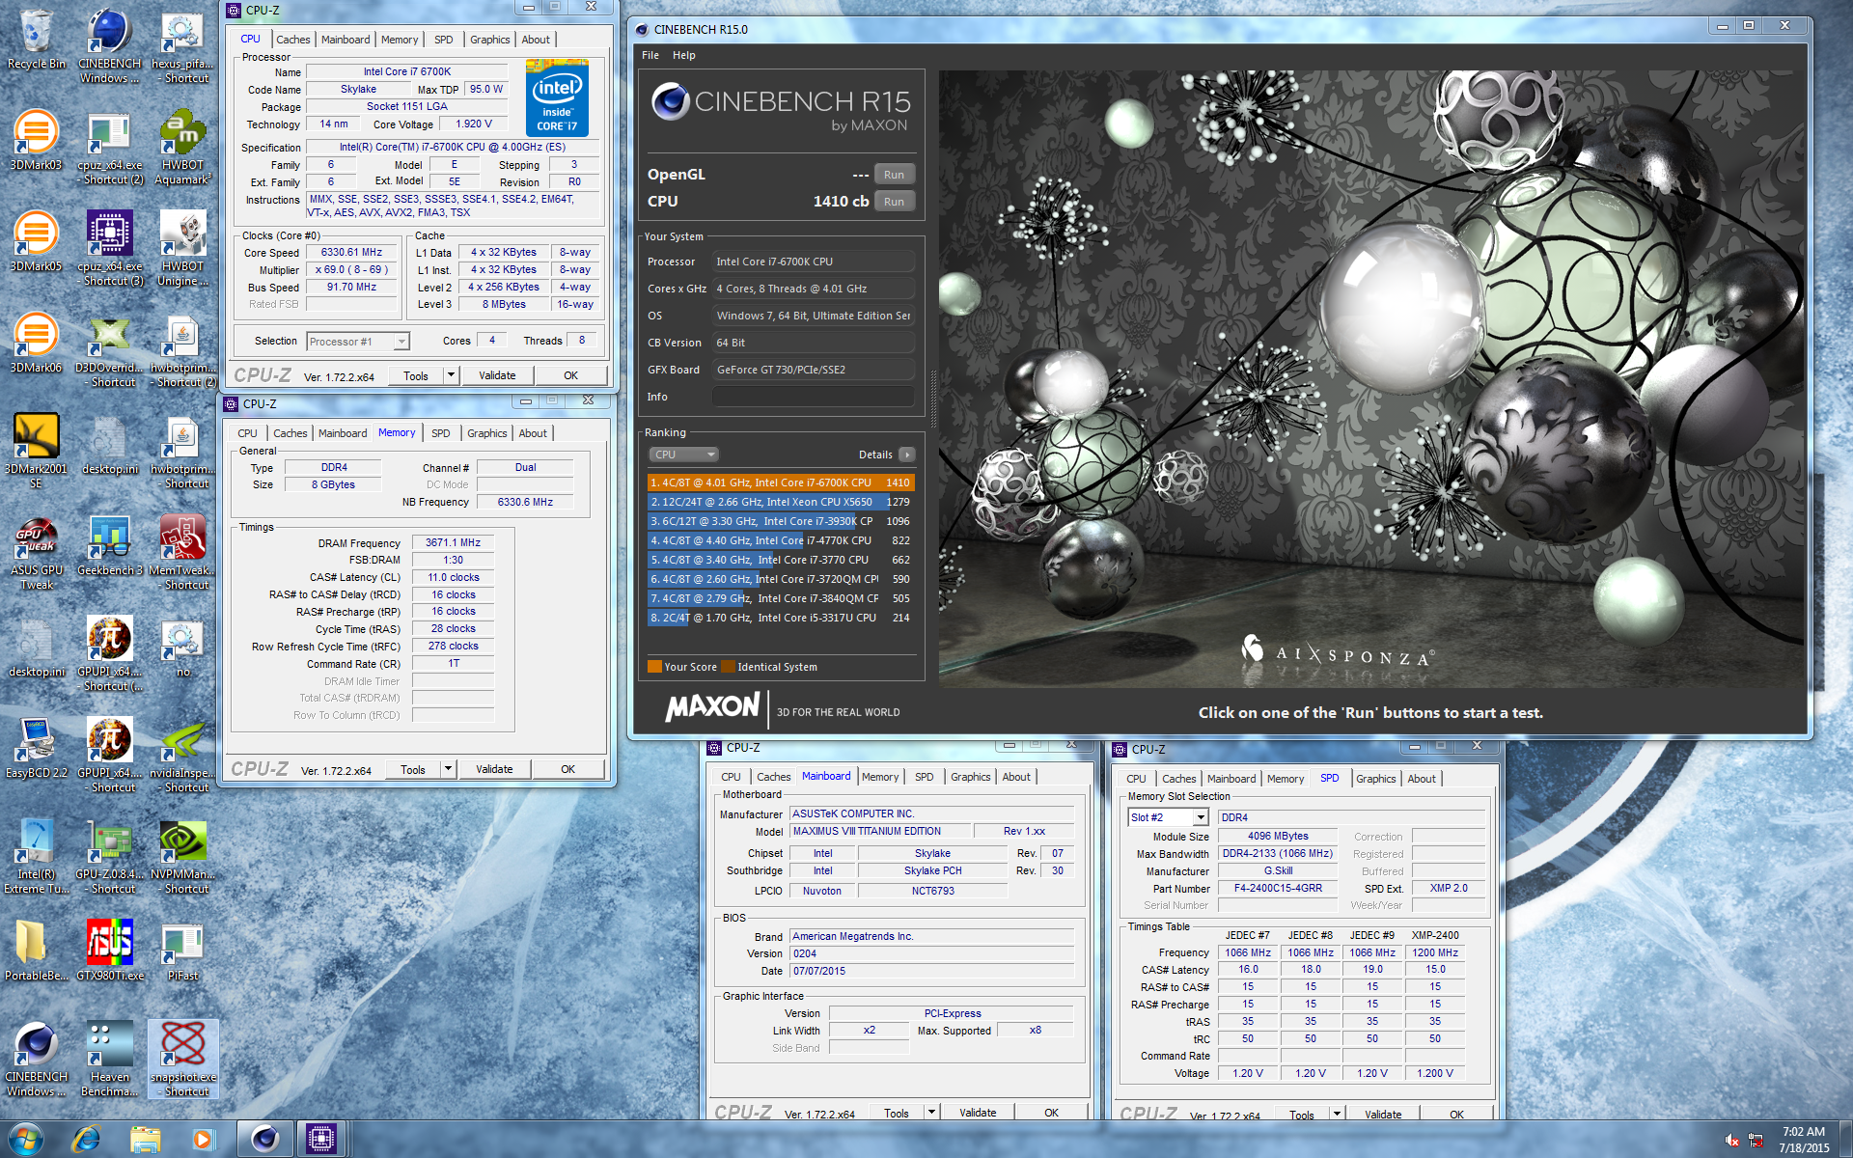Open the Processor #1 selection dropdown
1853x1158 pixels.
pyautogui.click(x=358, y=342)
